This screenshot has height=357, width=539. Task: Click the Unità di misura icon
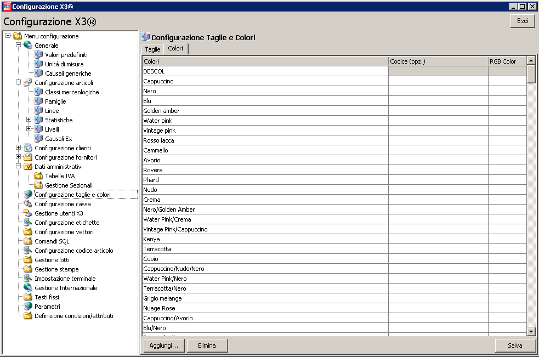[38, 64]
